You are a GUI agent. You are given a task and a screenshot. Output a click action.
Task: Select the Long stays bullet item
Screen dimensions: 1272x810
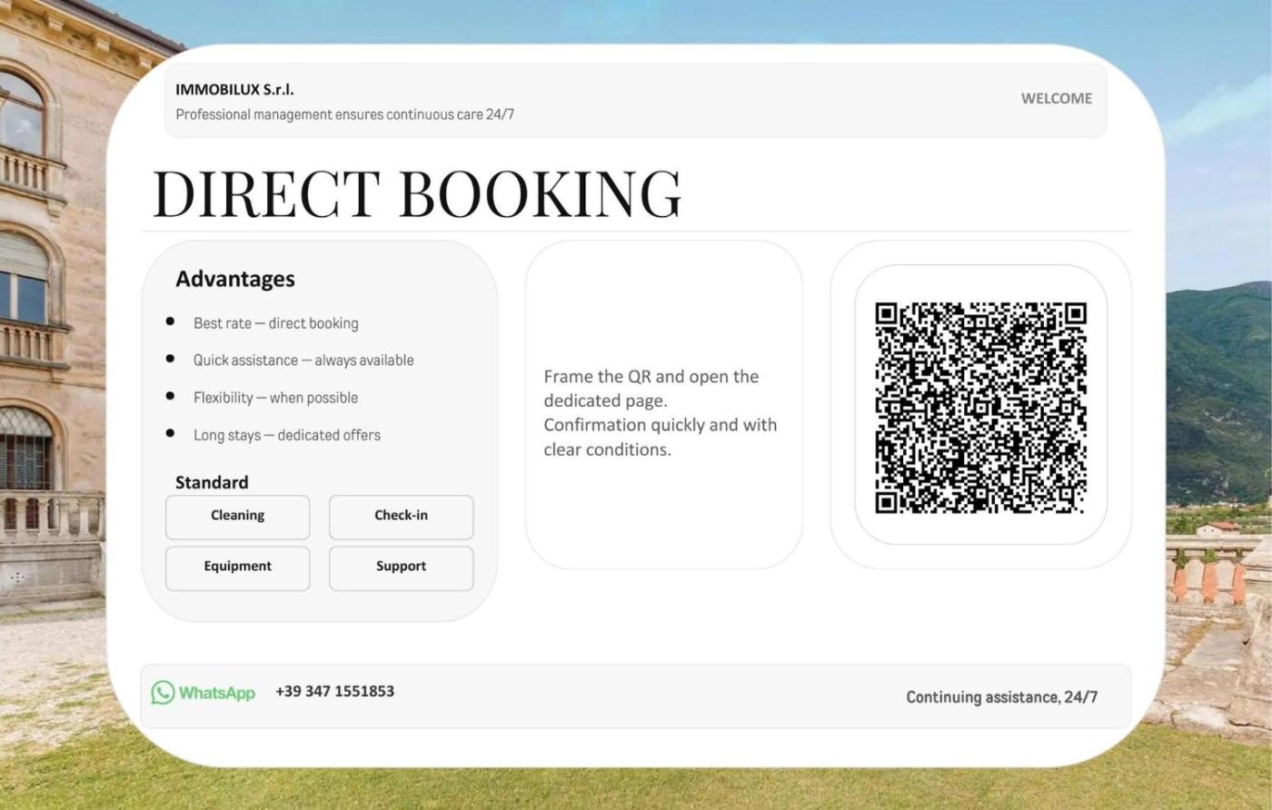(x=286, y=435)
